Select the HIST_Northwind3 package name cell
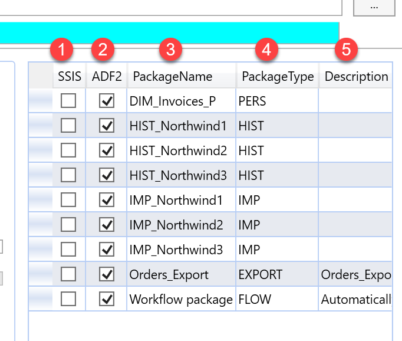Screen dimensions: 402x341 tap(182, 175)
